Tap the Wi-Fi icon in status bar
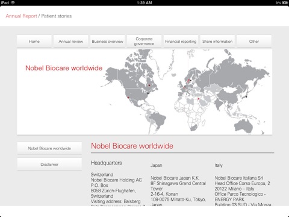 (x=13, y=2)
